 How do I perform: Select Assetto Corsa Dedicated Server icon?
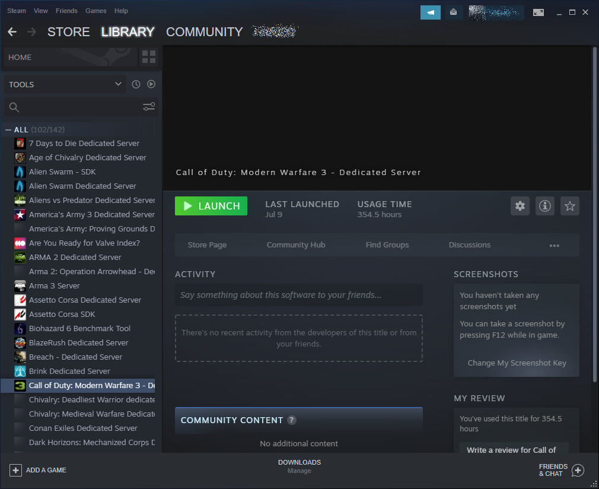(x=20, y=300)
